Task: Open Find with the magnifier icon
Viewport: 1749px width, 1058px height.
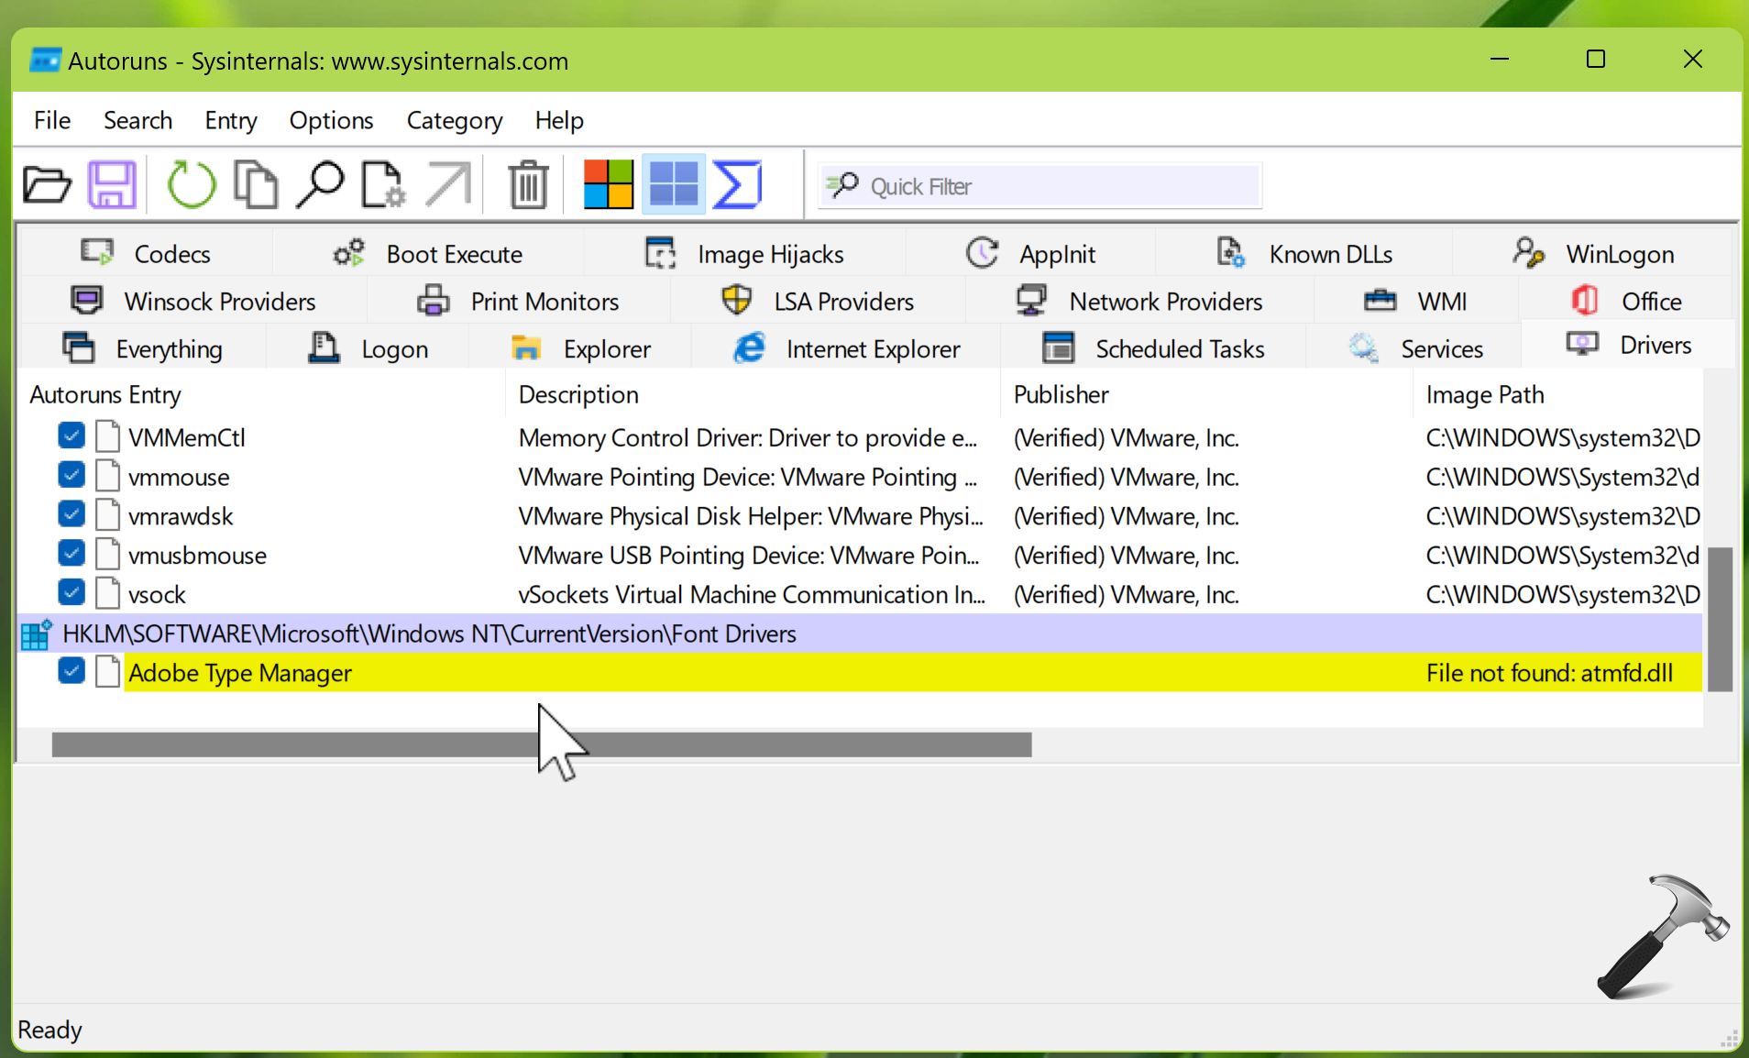Action: [x=320, y=185]
